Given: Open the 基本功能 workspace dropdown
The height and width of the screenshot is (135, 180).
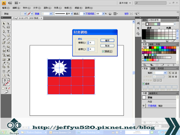Looking at the screenshot, I should click(125, 3).
